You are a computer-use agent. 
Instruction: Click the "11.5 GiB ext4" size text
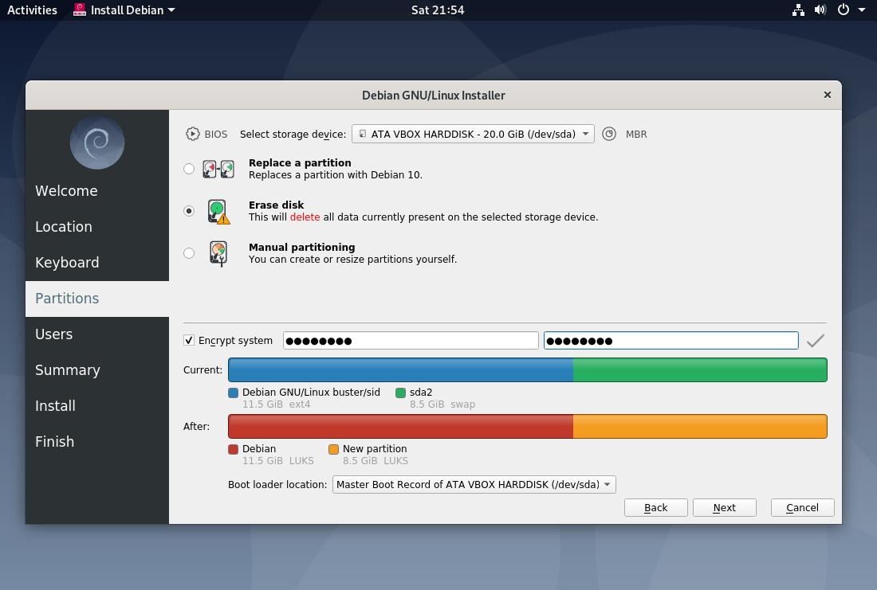point(277,404)
